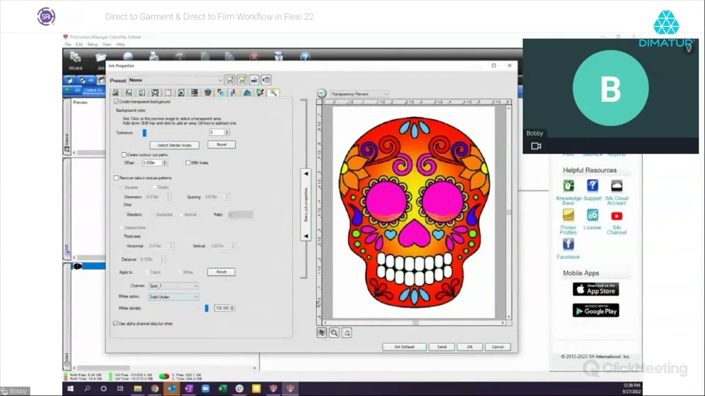Click Bobby's camera icon in webinar panel
The height and width of the screenshot is (396, 705).
click(x=536, y=146)
